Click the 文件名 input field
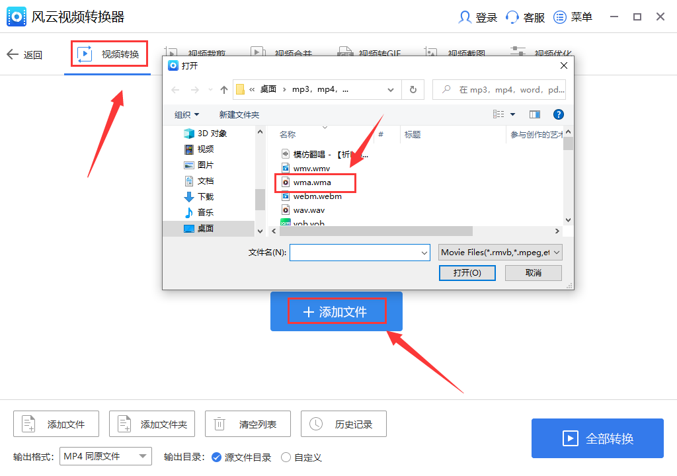 [355, 253]
